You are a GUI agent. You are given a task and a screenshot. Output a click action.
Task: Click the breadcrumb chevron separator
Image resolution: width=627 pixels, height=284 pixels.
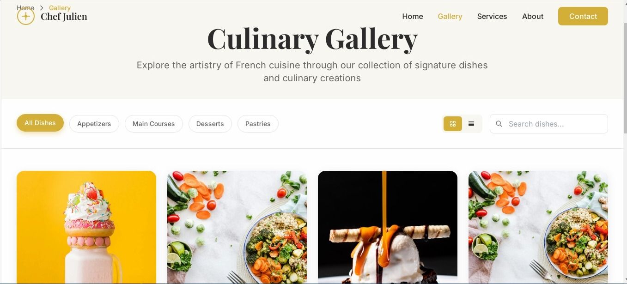(x=42, y=8)
